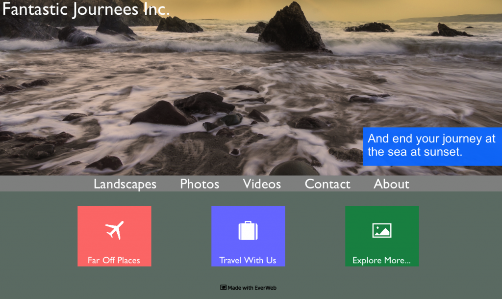Viewport: 502px width, 299px height.
Task: Select the green Explore More tile
Action: point(382,236)
